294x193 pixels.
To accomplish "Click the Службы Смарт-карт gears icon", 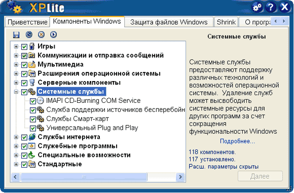I will [x=41, y=119].
